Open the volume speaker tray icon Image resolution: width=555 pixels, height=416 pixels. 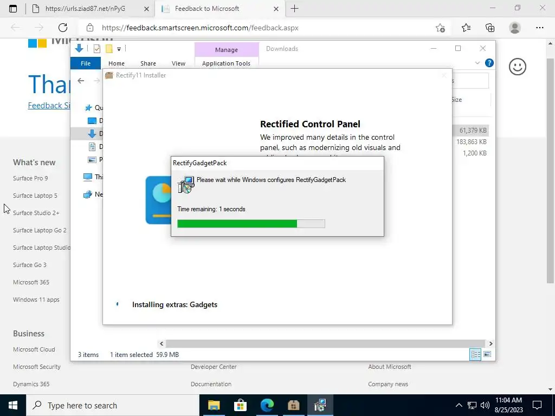pos(485,405)
